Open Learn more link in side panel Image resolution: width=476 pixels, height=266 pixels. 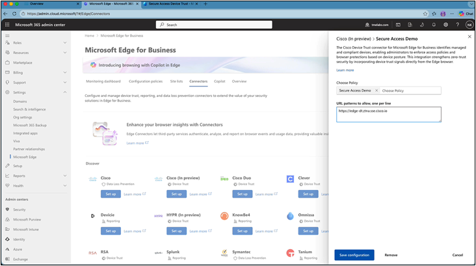pyautogui.click(x=345, y=70)
